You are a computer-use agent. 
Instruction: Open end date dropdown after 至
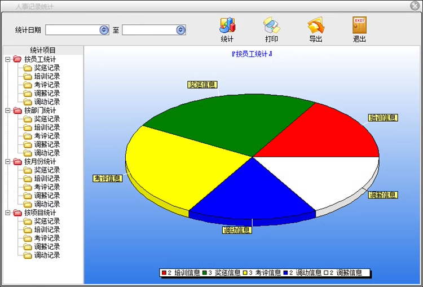(180, 30)
